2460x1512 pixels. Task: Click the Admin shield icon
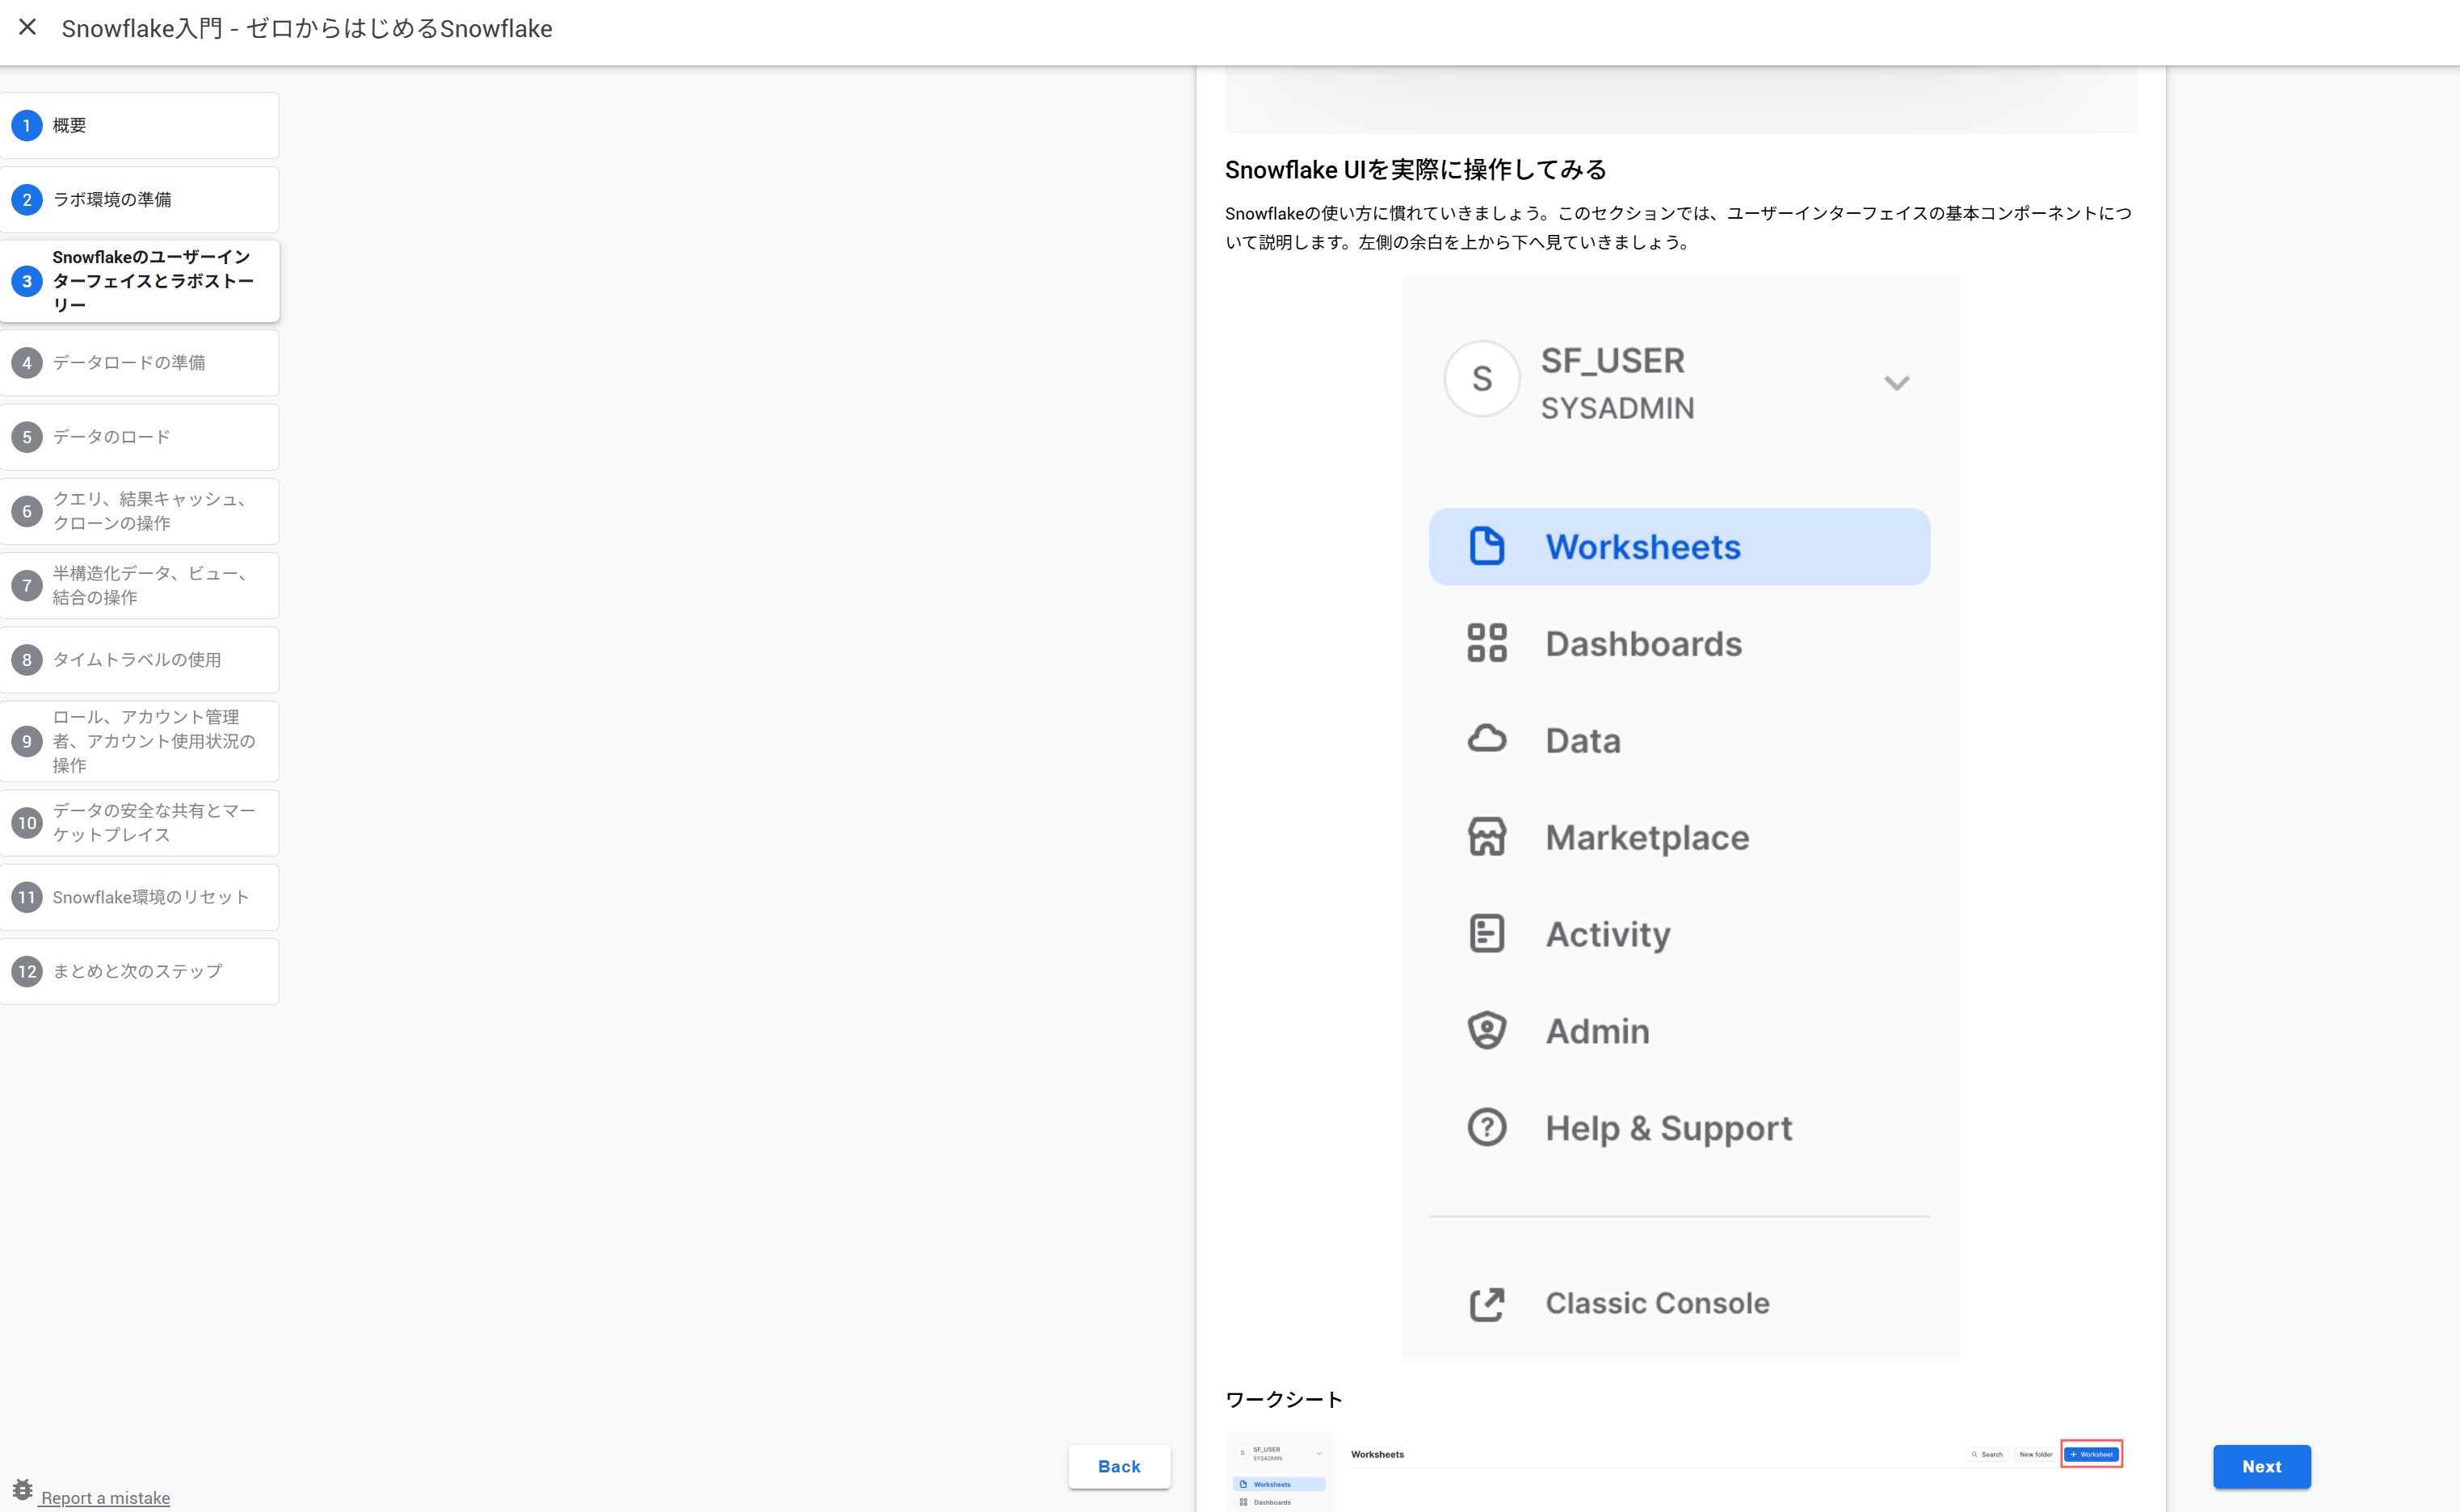[x=1487, y=1030]
